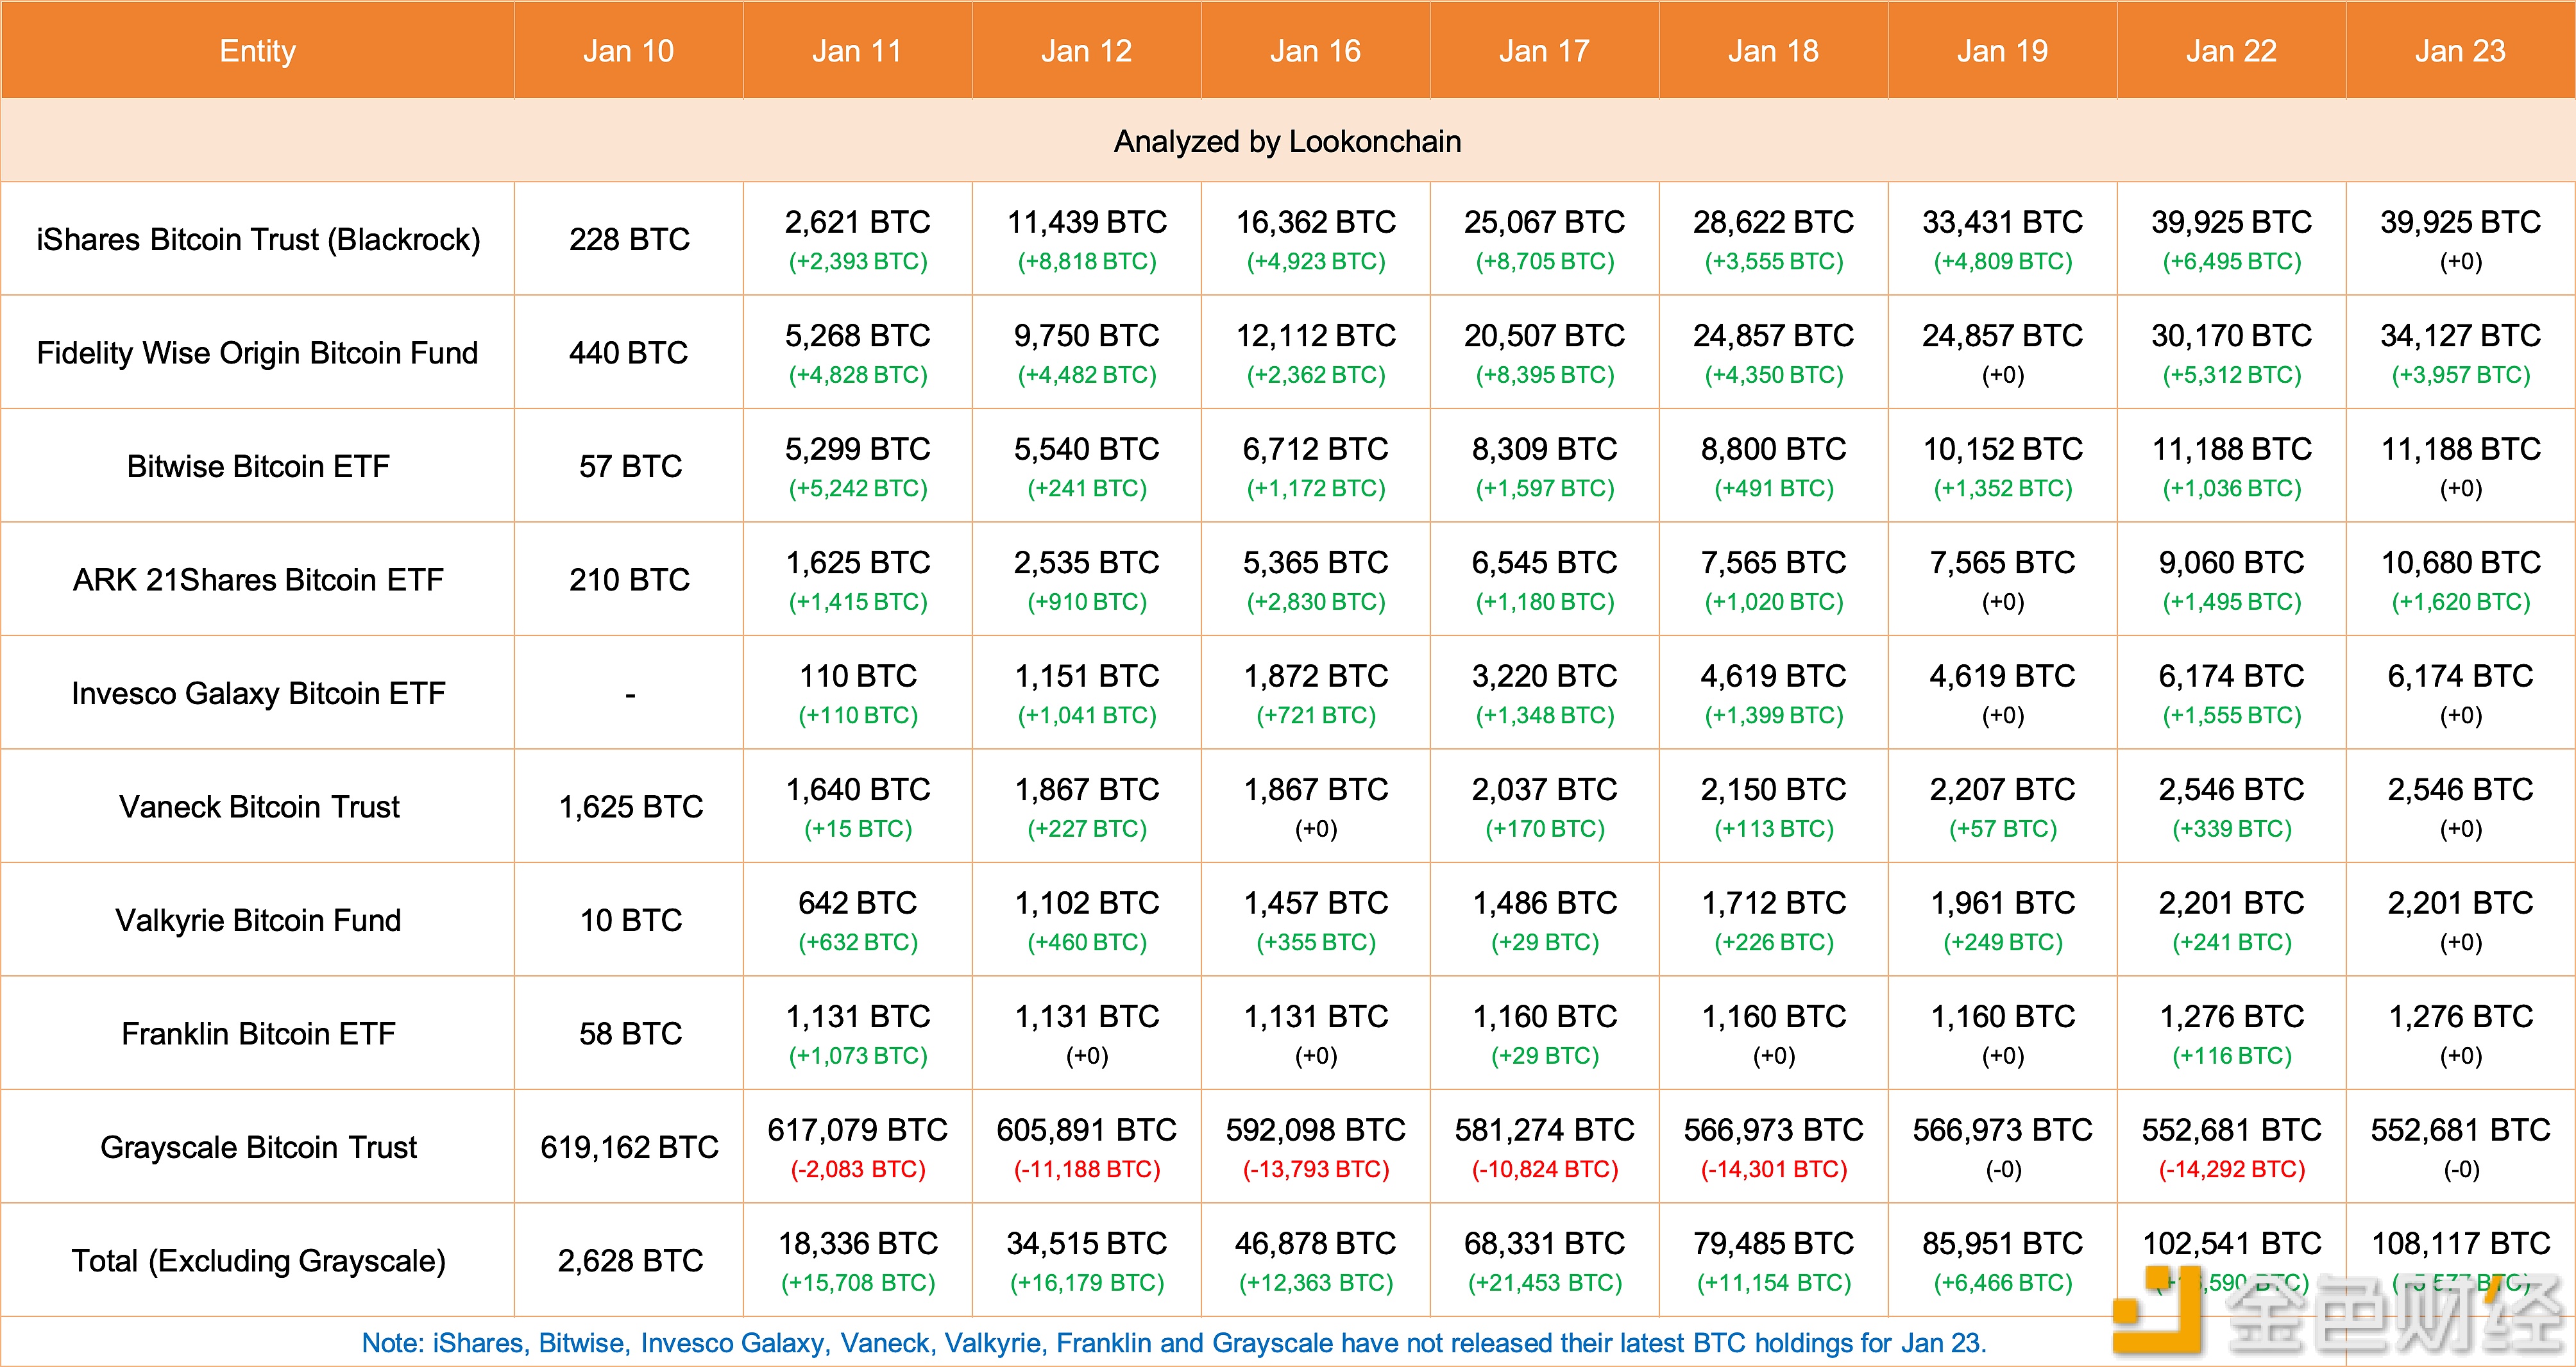Image resolution: width=2576 pixels, height=1367 pixels.
Task: Click the '(+1,073 BTC)' Franklin change
Action: coord(858,1056)
